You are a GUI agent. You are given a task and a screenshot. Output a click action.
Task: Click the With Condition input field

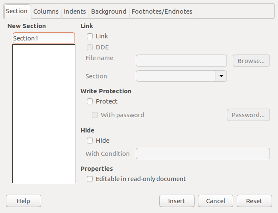coord(203,154)
